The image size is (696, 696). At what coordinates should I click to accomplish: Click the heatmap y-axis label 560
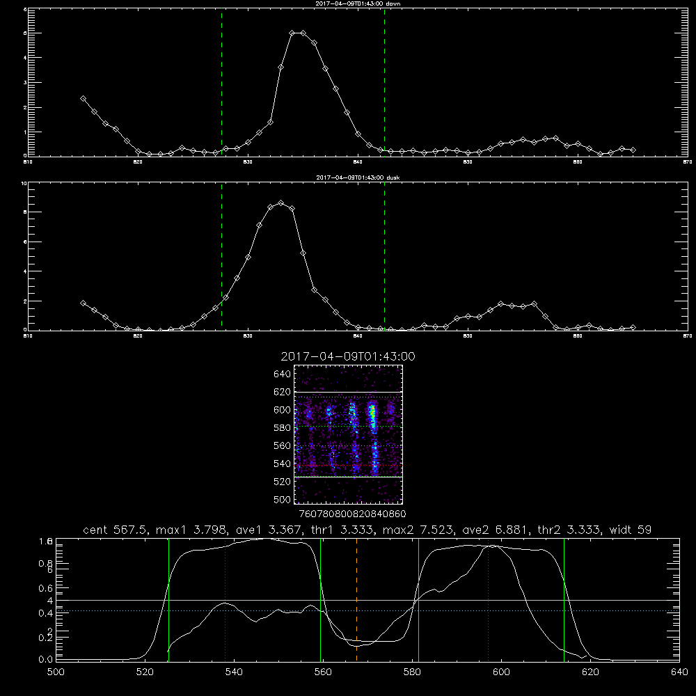[283, 445]
